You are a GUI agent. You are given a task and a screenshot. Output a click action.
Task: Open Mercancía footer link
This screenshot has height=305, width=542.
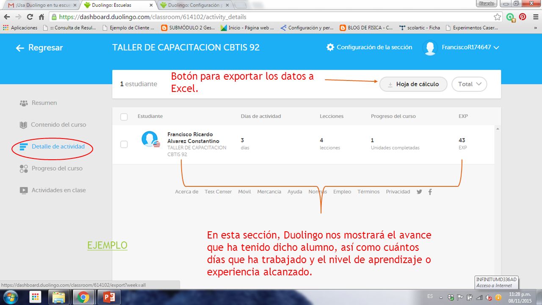[269, 192]
